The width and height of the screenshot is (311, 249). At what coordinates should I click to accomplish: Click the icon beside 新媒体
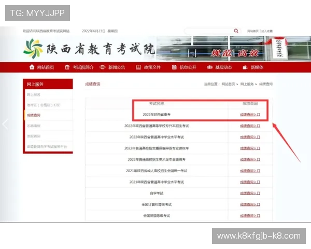pos(245,67)
